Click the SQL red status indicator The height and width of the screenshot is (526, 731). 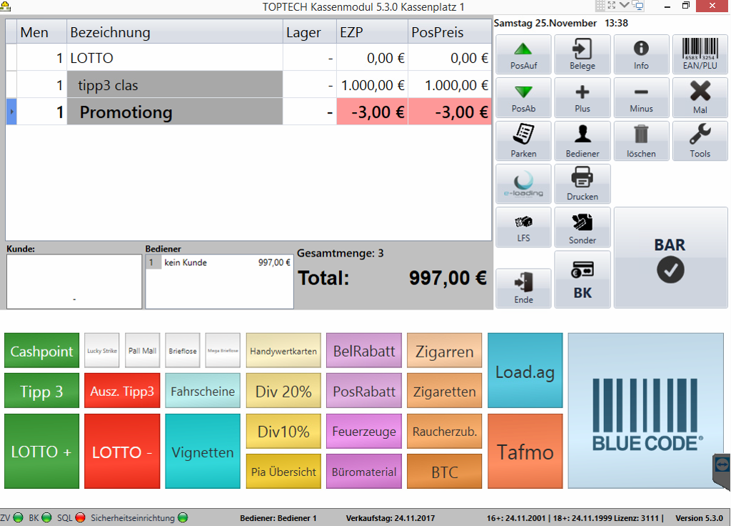(x=80, y=517)
